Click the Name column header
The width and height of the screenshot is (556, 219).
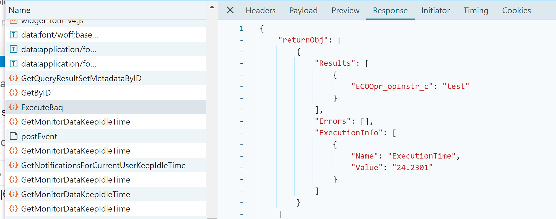tap(20, 10)
